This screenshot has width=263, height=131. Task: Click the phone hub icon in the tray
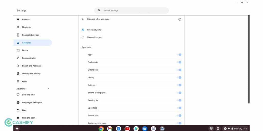coord(218,128)
